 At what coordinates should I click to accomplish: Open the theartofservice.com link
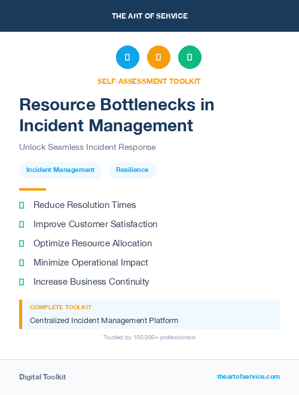coord(248,376)
